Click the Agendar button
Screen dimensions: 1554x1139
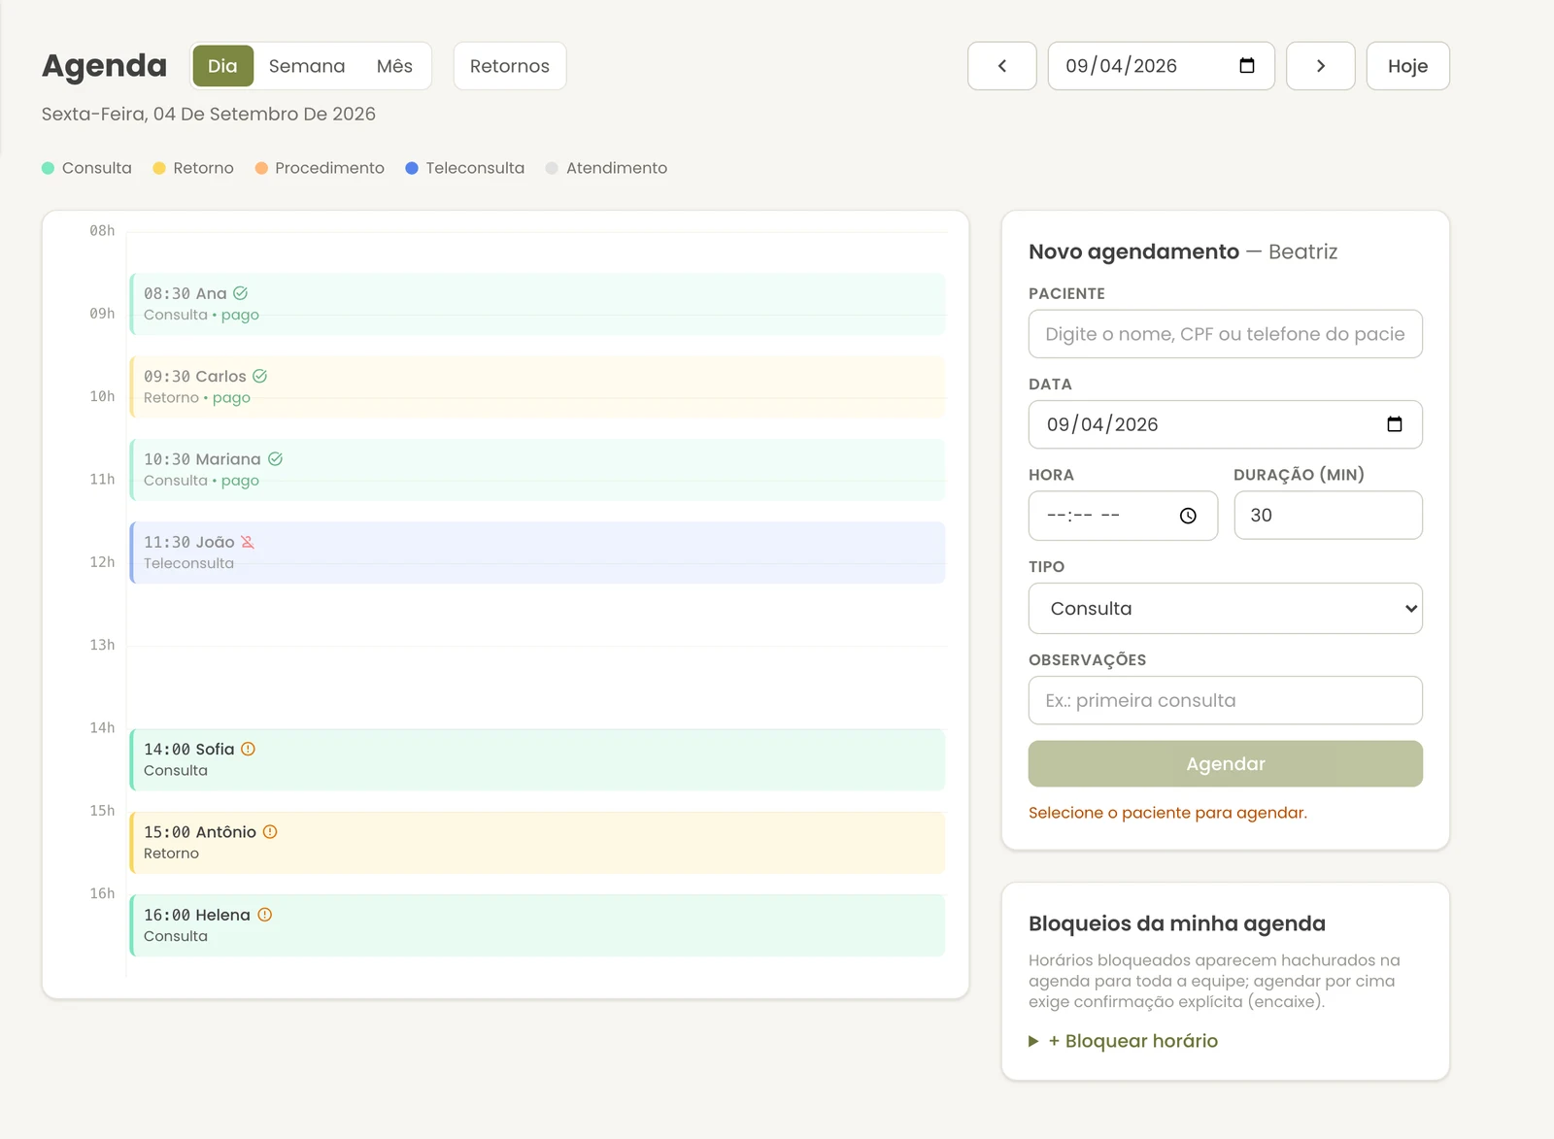(1226, 764)
